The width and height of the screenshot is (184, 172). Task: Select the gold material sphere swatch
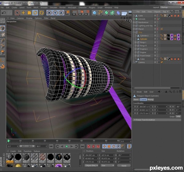click(x=18, y=166)
